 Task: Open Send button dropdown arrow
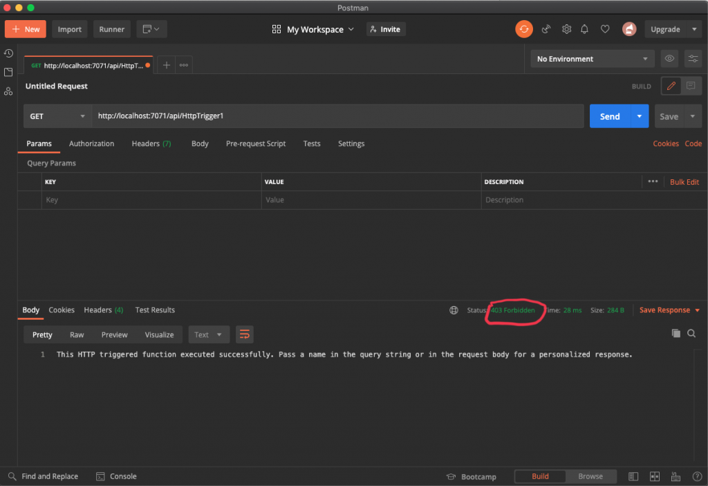click(640, 116)
